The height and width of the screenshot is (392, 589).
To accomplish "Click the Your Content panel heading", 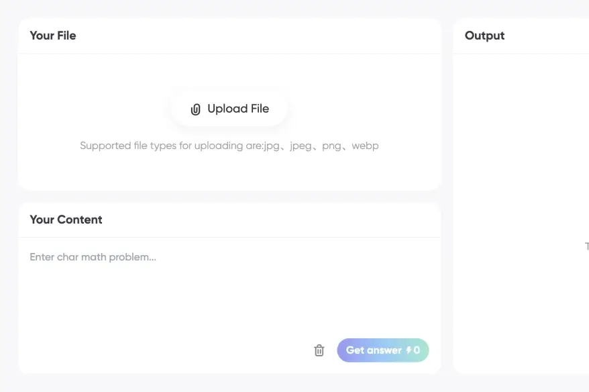I will click(x=66, y=219).
